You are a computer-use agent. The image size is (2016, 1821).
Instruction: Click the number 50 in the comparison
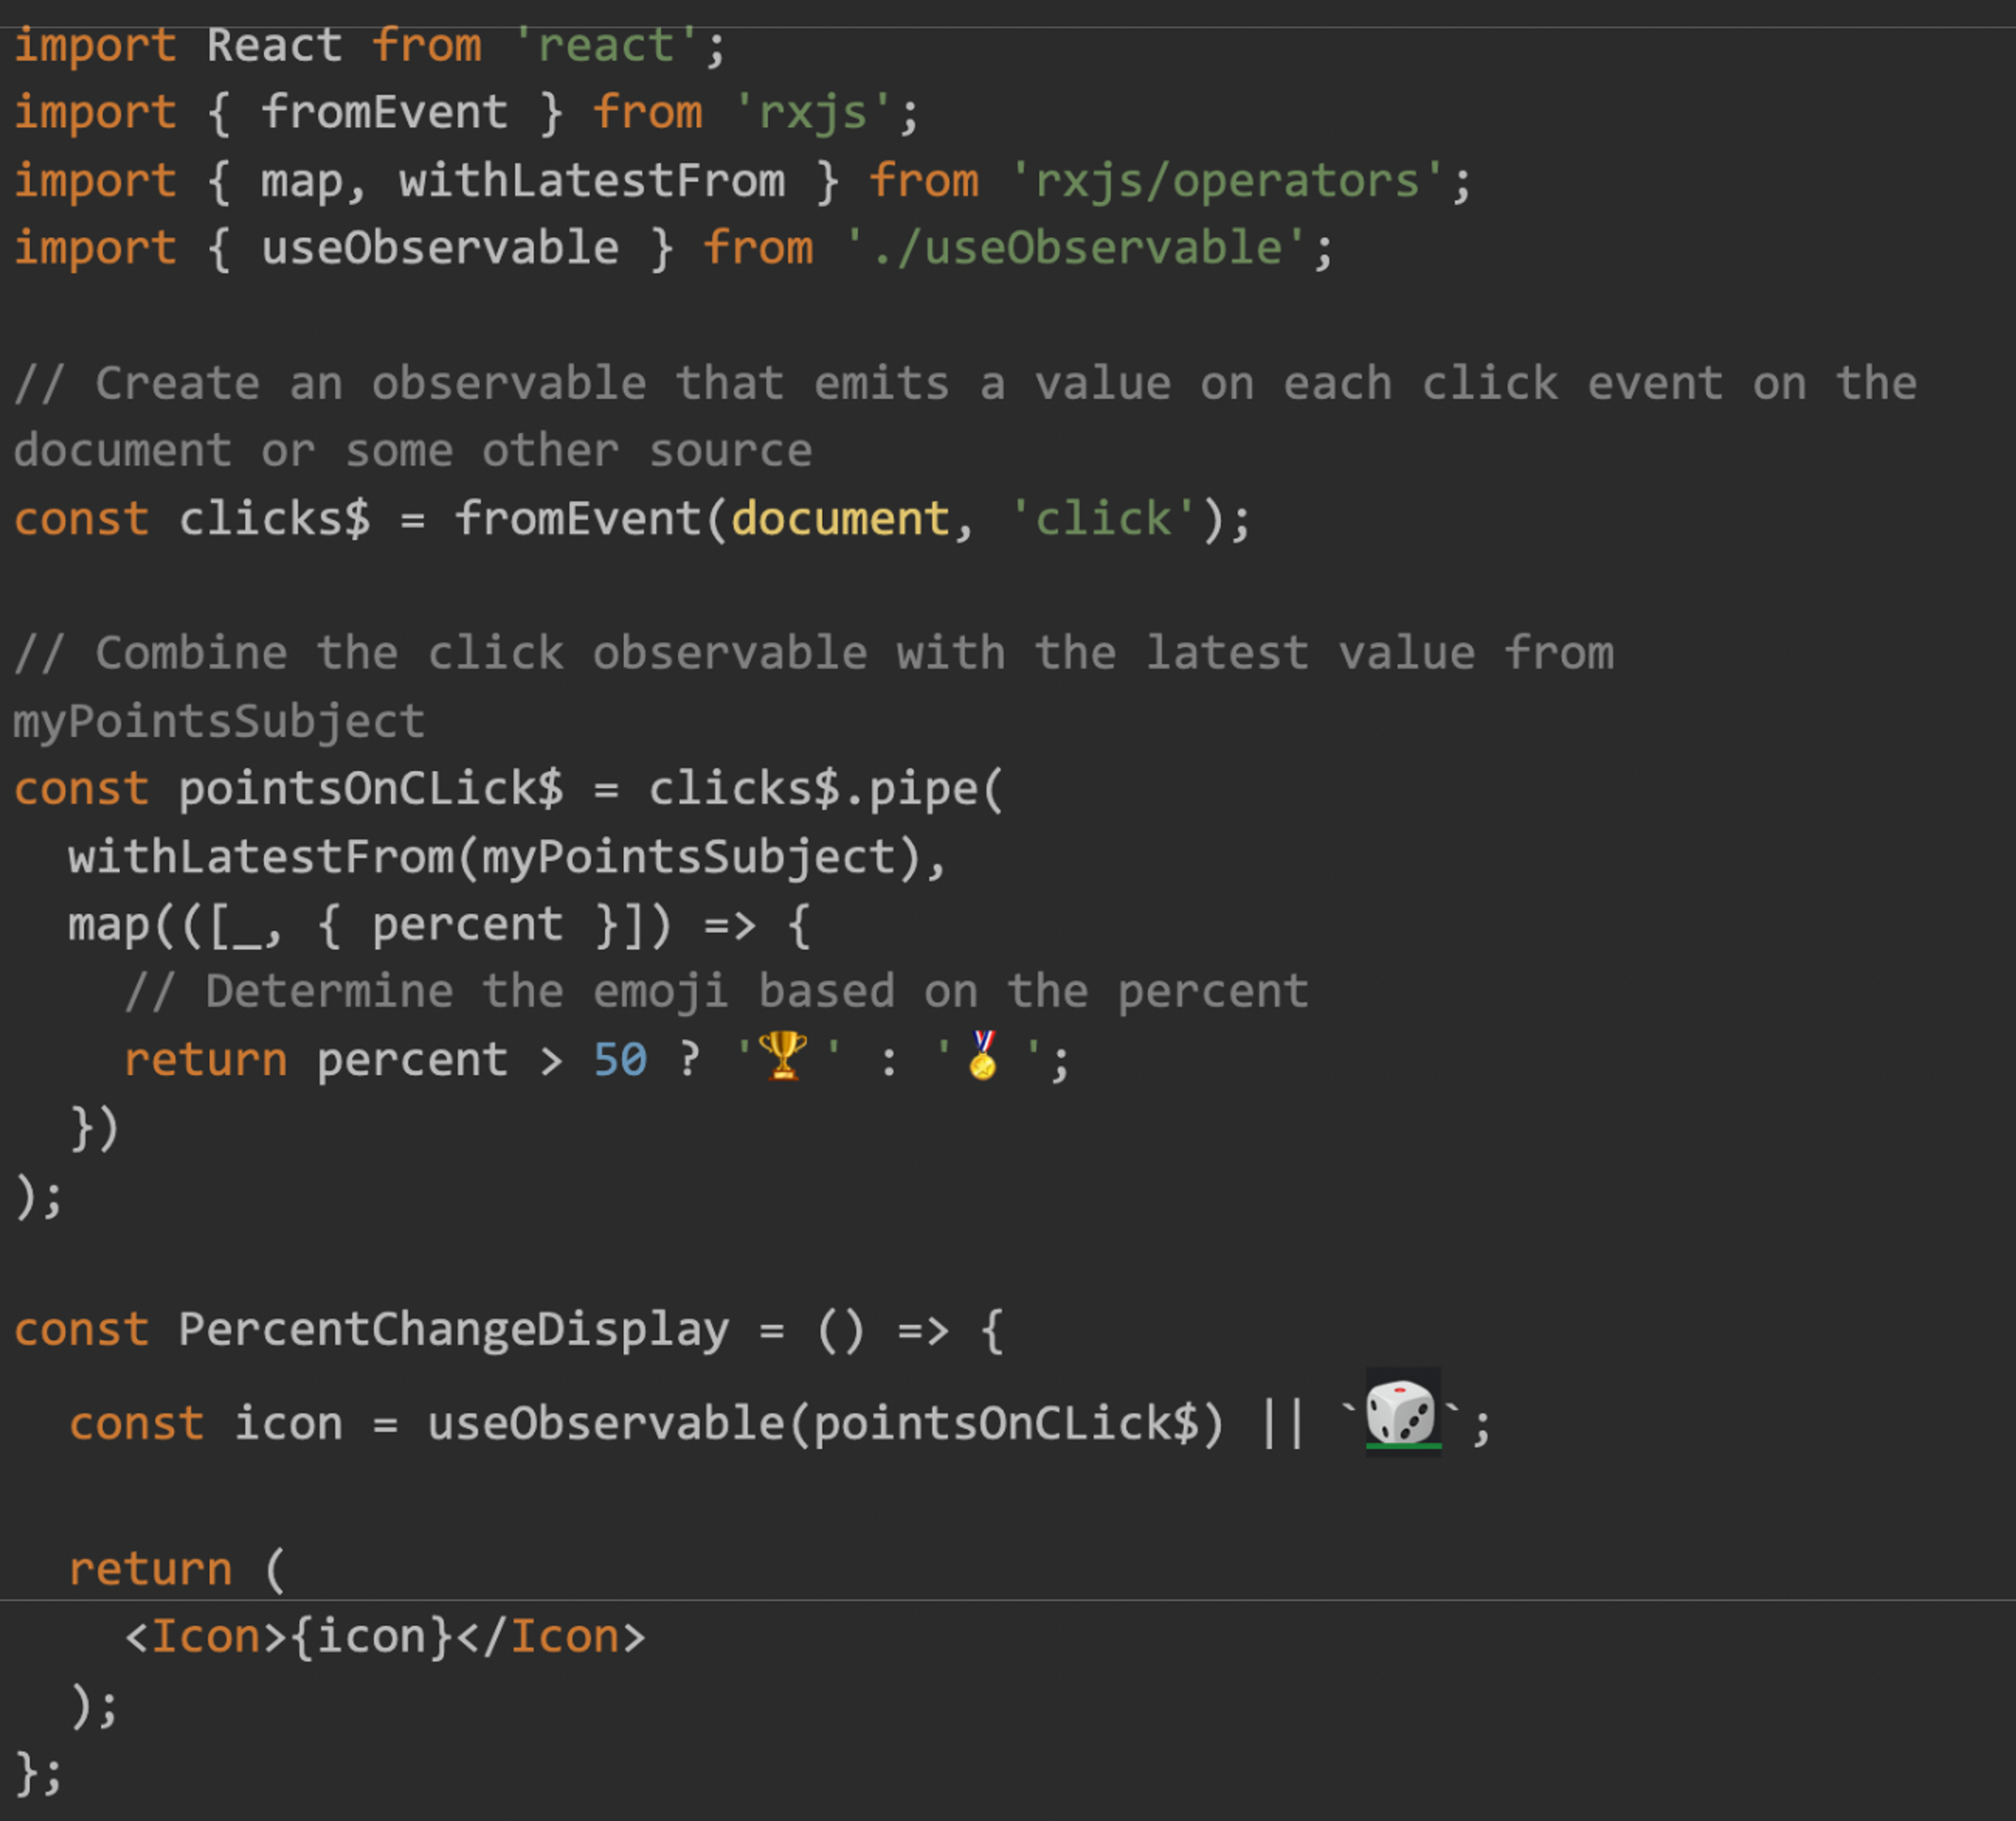pos(620,1060)
